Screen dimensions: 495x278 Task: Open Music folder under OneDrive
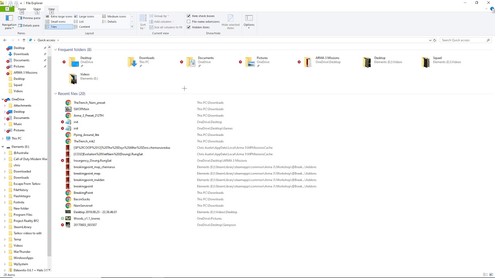click(18, 124)
